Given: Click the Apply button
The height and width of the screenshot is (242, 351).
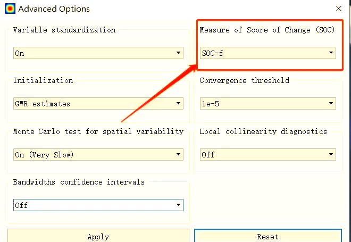Looking at the screenshot, I should (98, 237).
